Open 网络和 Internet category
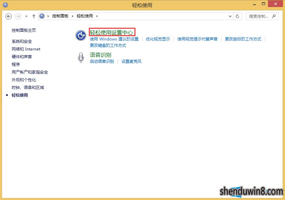285x200 pixels. 26,49
